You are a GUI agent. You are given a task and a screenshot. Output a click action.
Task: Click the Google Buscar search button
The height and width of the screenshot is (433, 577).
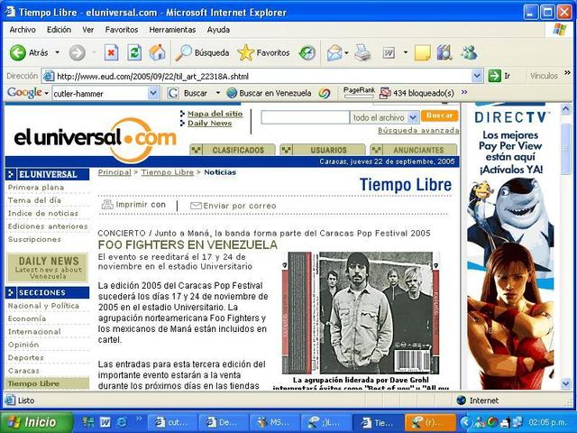pyautogui.click(x=188, y=93)
